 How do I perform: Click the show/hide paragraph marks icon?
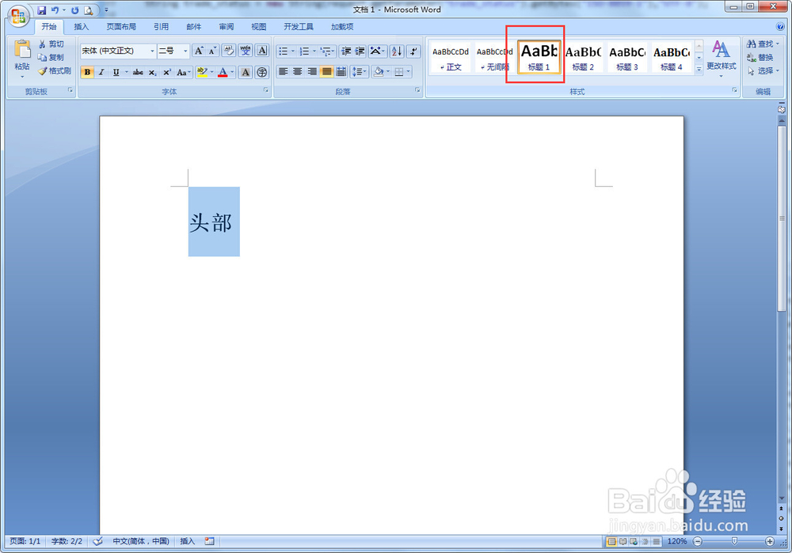(412, 51)
